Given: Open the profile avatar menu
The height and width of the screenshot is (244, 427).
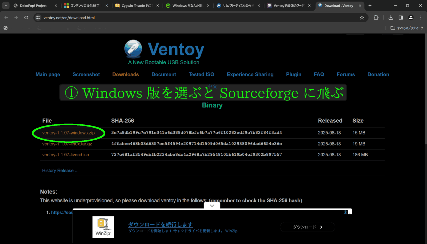Looking at the screenshot, I should (x=411, y=17).
